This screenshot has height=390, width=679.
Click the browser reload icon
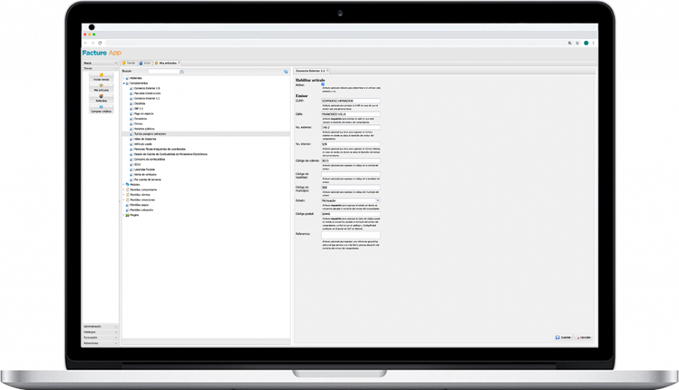click(x=99, y=42)
